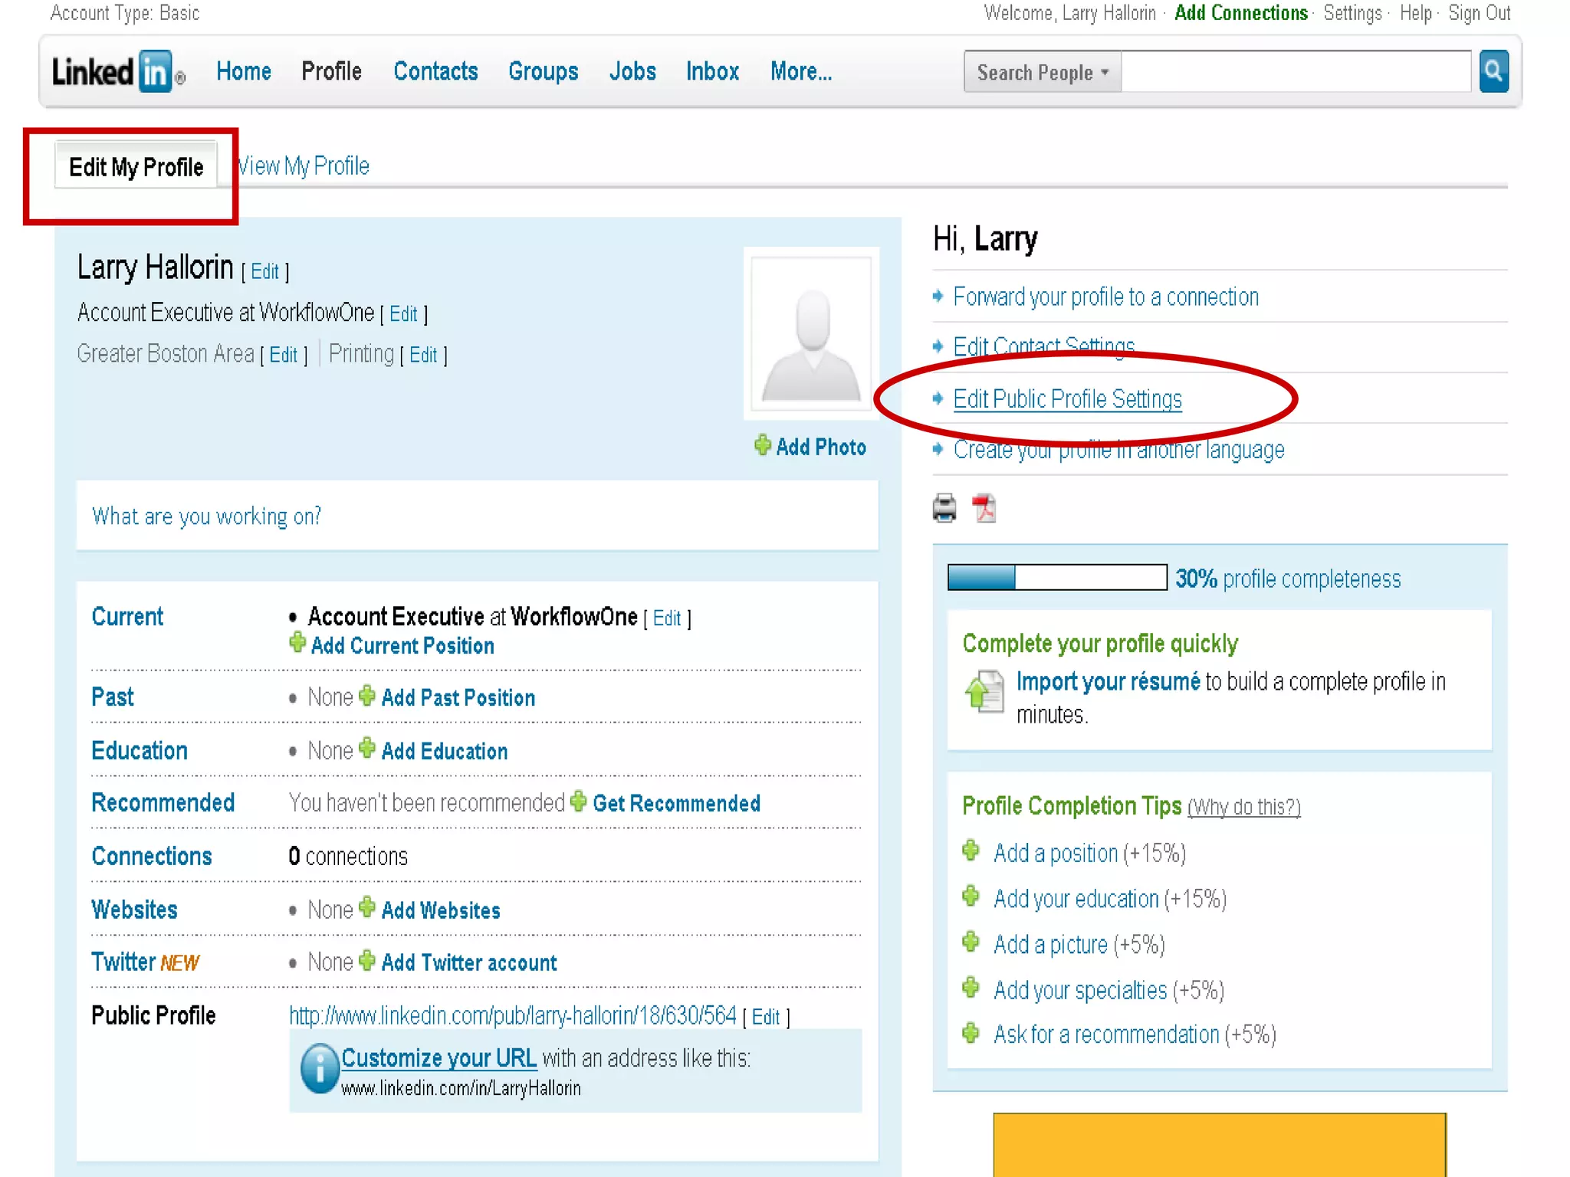Click green plus next to Add Education

coord(367,748)
